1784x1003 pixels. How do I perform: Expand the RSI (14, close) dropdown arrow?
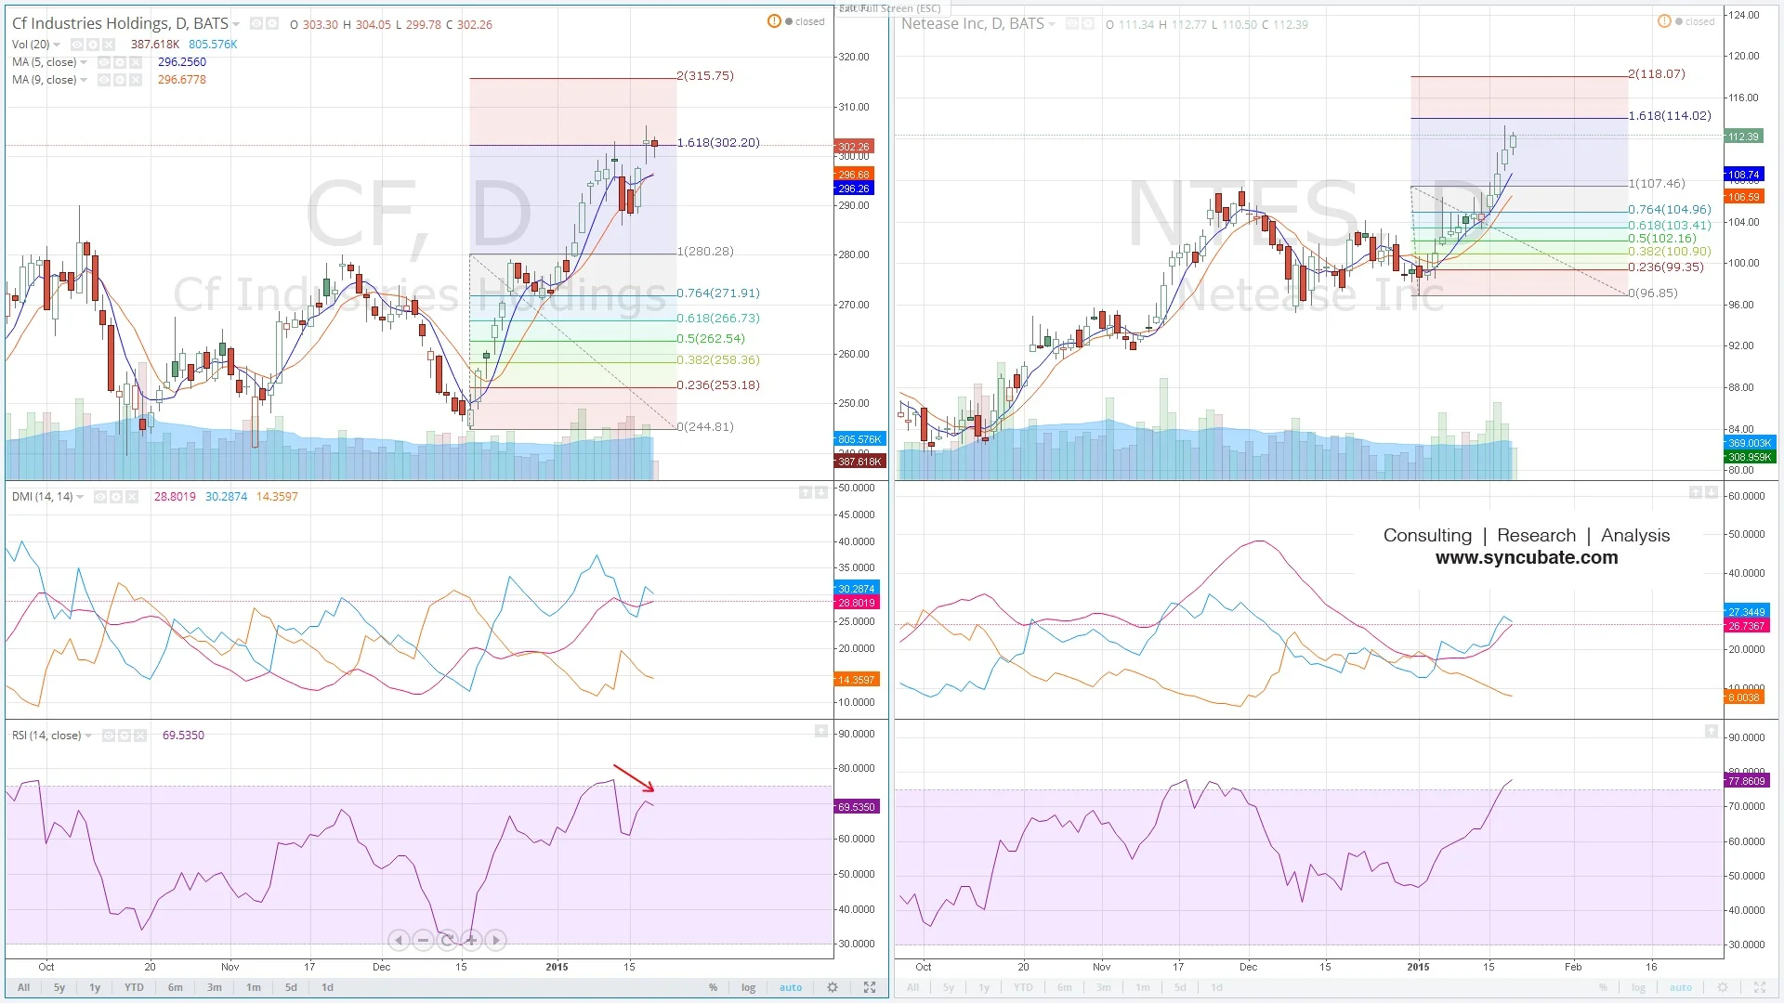88,736
